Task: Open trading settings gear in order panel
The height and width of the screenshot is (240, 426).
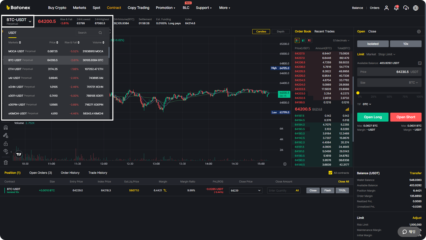Action: click(419, 31)
